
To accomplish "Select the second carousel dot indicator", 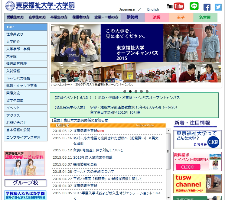I will pyautogui.click(x=130, y=91).
